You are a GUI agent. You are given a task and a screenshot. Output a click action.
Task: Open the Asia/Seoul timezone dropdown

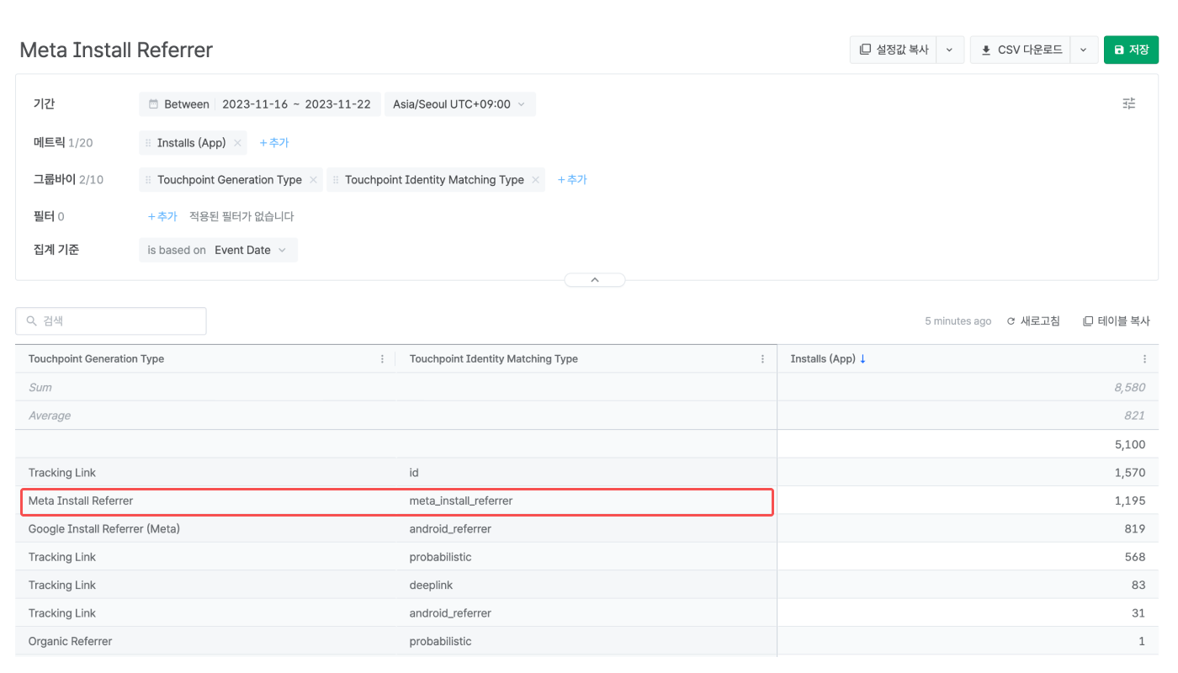coord(459,104)
